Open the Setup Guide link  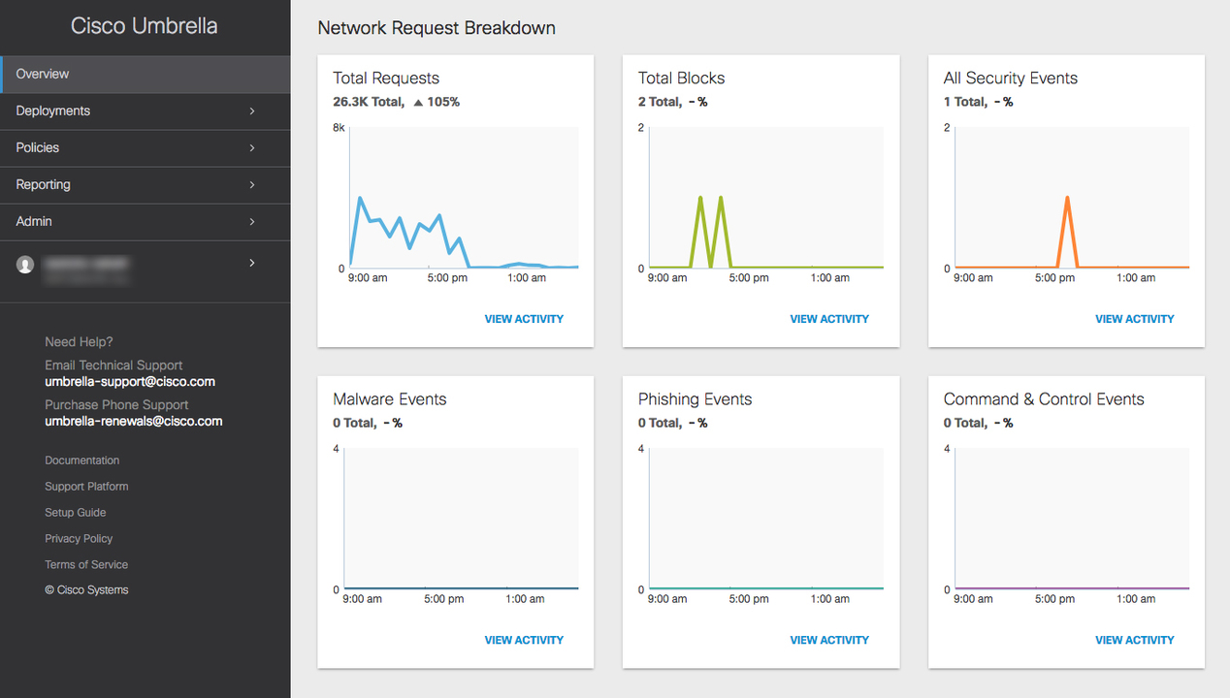point(76,513)
